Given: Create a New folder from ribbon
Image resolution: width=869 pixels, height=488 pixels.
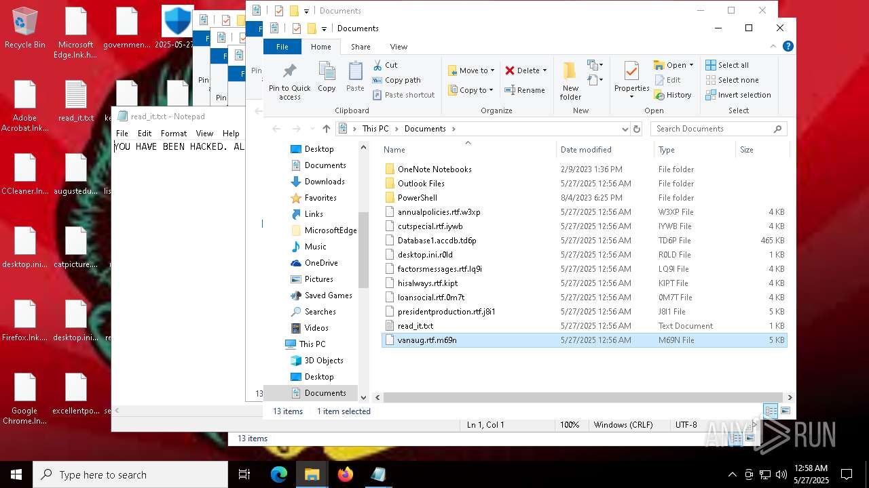Looking at the screenshot, I should click(x=570, y=81).
